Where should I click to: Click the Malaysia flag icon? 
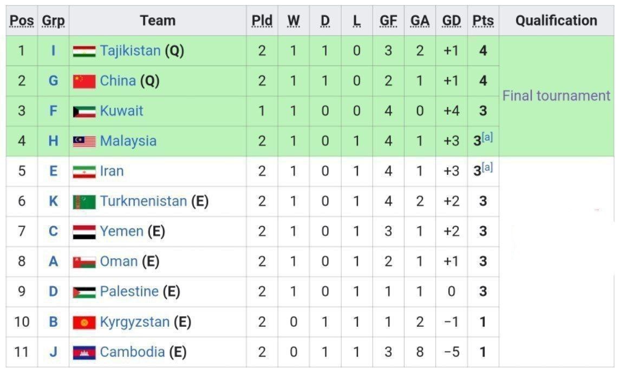pyautogui.click(x=84, y=142)
